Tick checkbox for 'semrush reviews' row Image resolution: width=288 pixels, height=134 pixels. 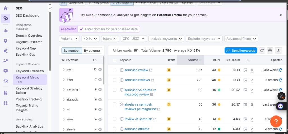click(114, 80)
